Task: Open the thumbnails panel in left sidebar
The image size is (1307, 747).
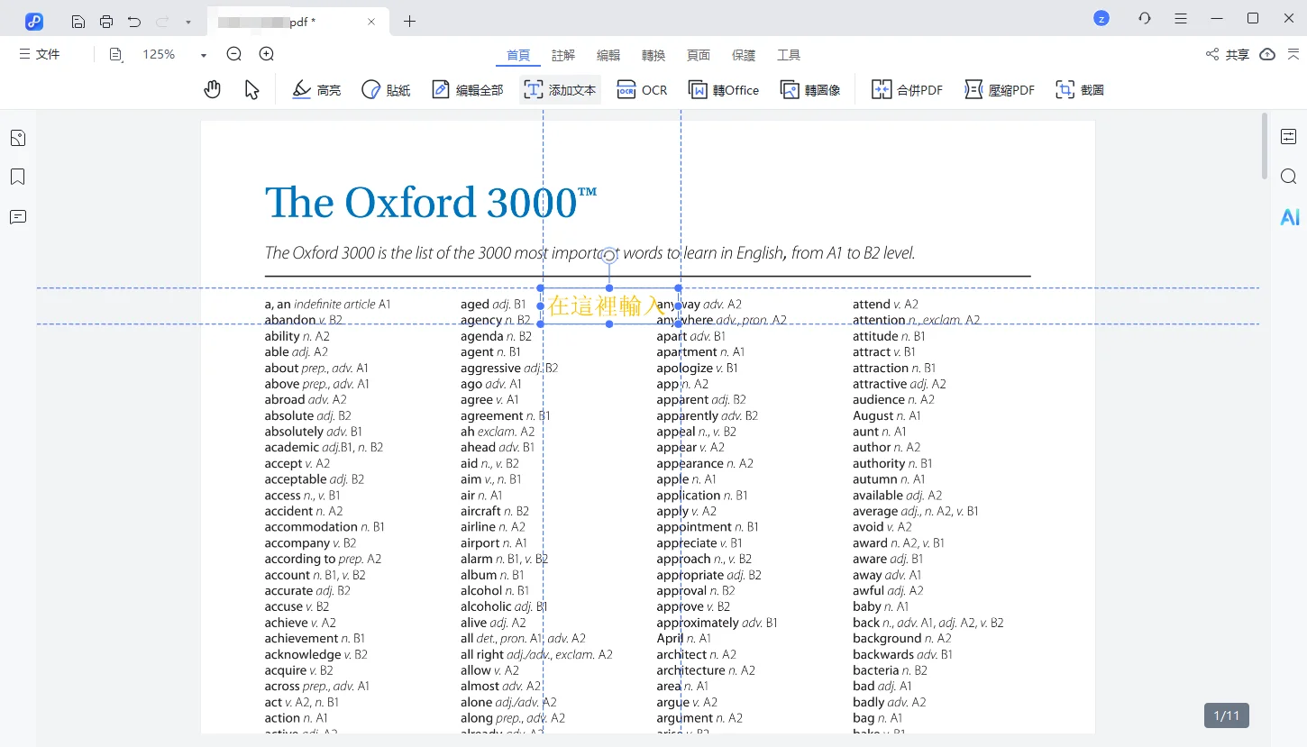Action: pos(18,138)
